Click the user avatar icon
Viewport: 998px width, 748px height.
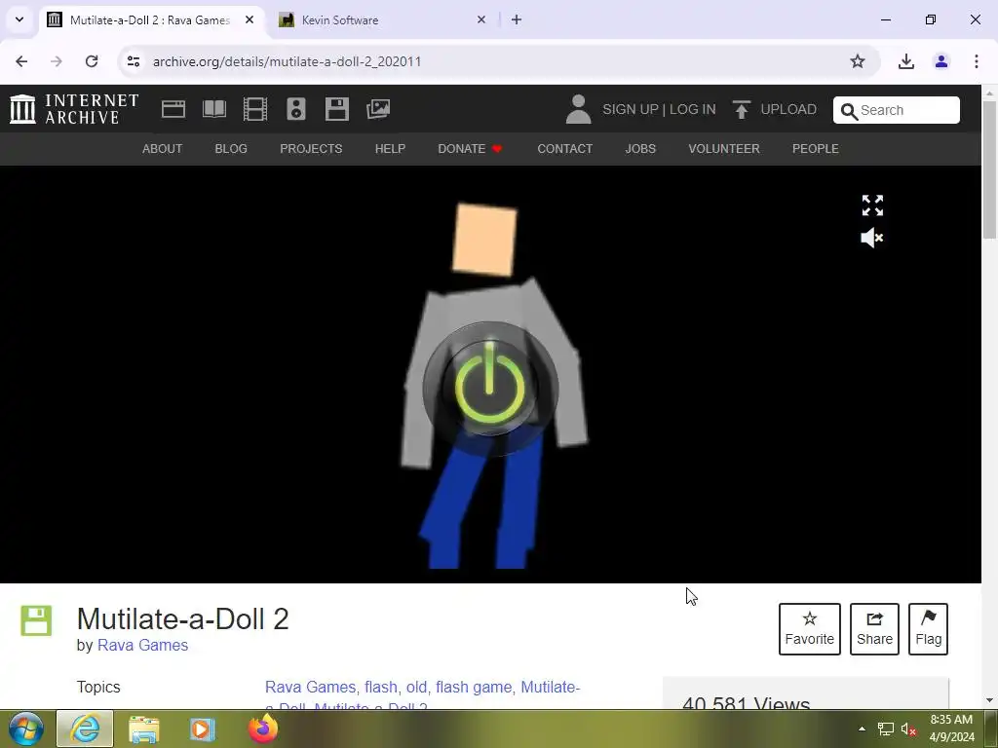click(578, 109)
